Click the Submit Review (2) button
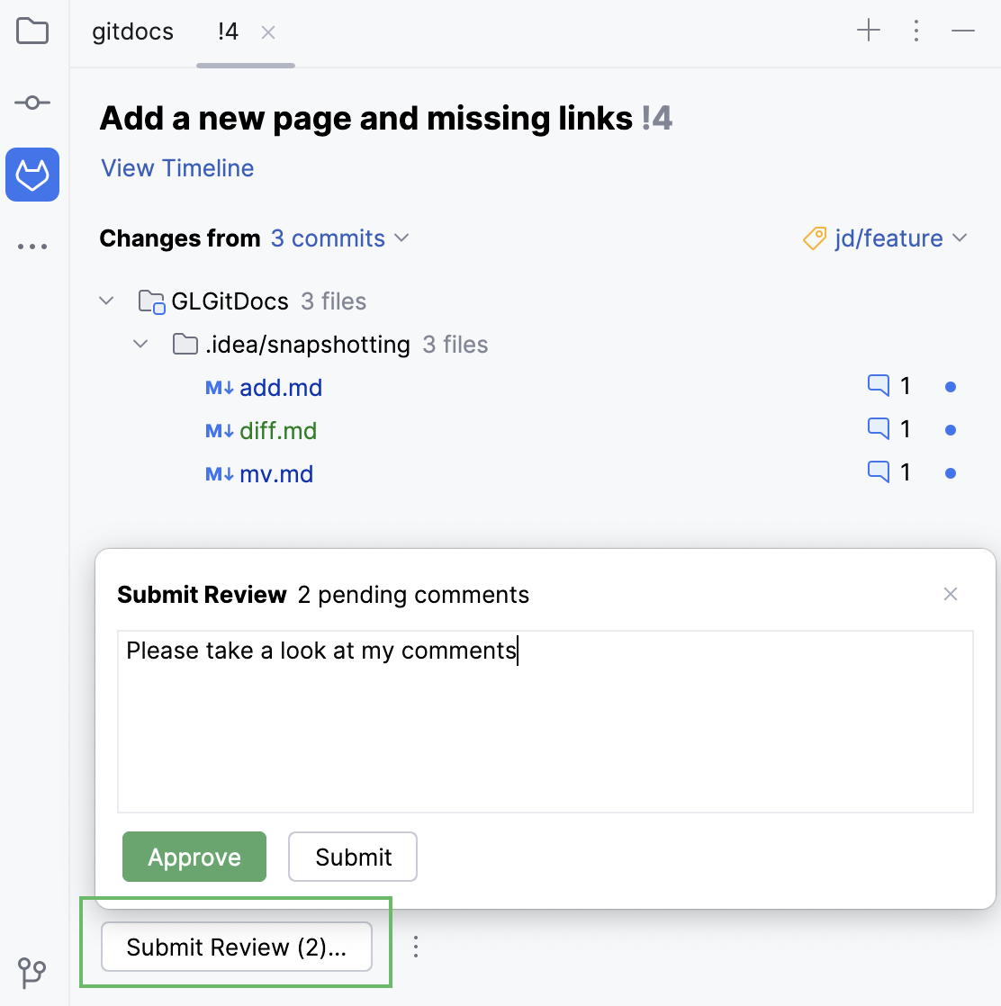 click(237, 947)
